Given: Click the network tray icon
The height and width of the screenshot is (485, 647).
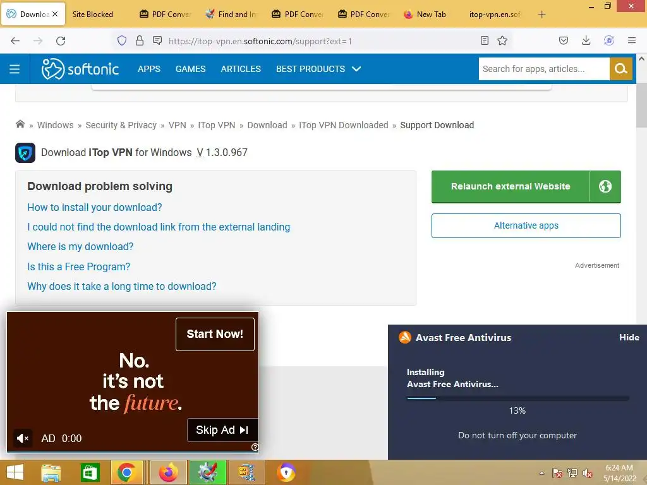Looking at the screenshot, I should point(572,473).
